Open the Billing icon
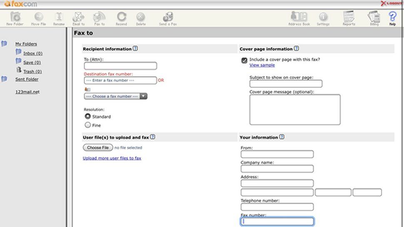Screen dimensions: 404x227 click(x=374, y=17)
